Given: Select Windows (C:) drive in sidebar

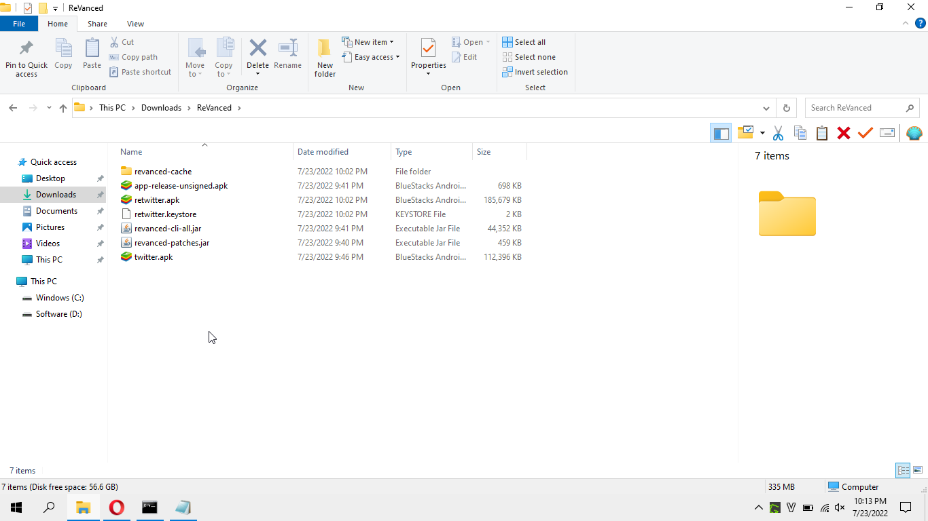Looking at the screenshot, I should click(x=60, y=298).
